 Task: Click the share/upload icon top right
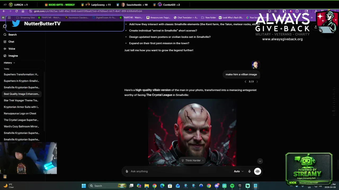pos(316,27)
